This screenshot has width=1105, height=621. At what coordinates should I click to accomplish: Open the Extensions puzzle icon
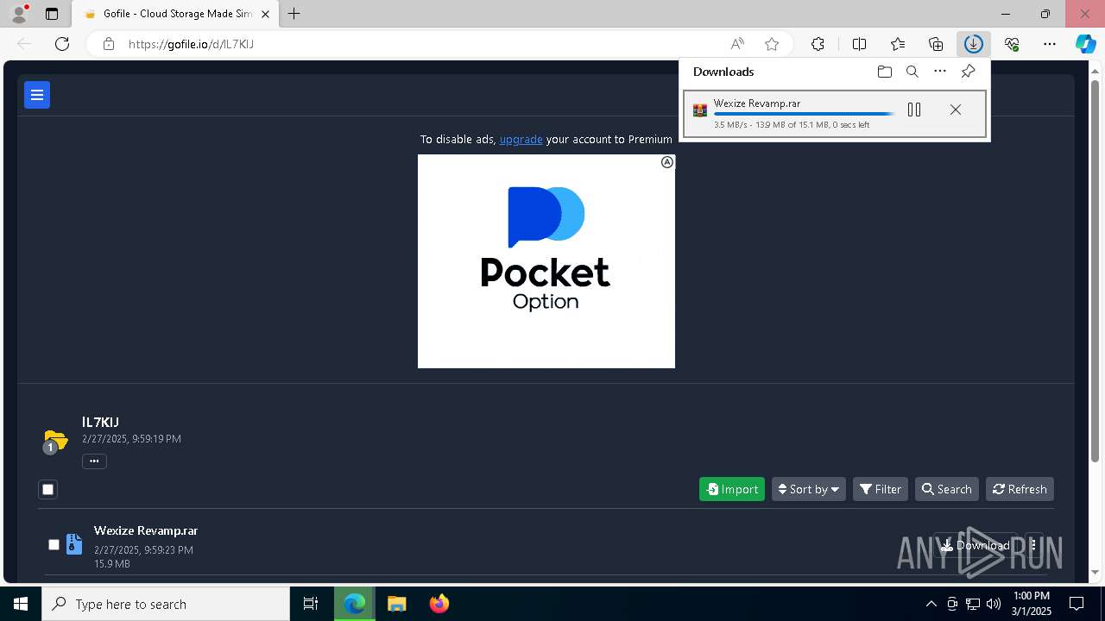[x=818, y=44]
